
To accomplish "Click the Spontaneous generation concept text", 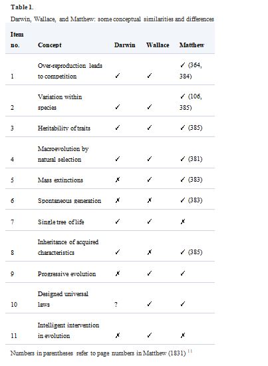I will (x=70, y=201).
